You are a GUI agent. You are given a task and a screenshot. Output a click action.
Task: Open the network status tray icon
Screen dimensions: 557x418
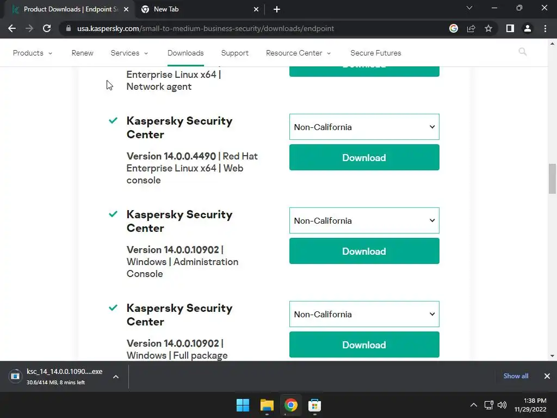click(489, 405)
